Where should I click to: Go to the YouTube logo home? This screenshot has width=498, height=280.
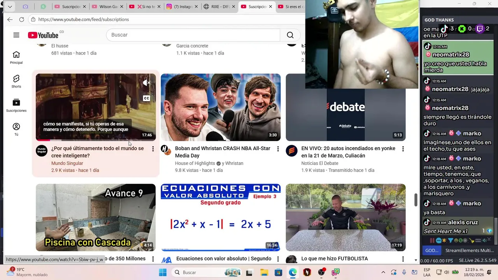(x=43, y=35)
